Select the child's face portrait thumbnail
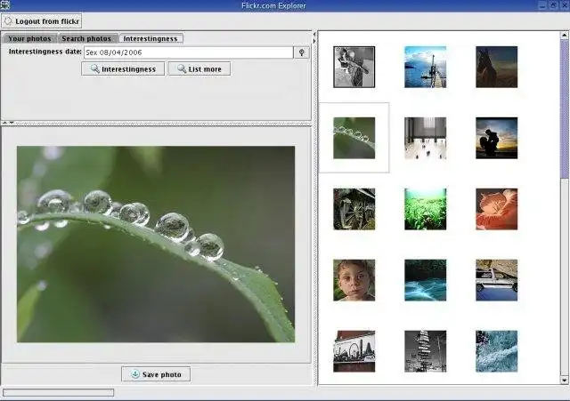 click(354, 280)
